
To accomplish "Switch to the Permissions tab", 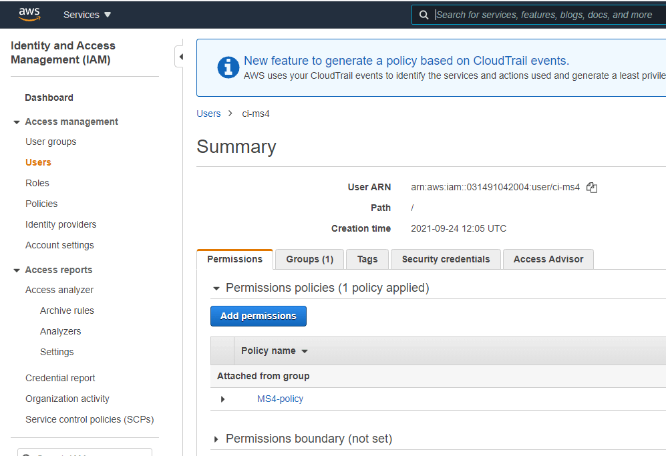I will [x=235, y=260].
